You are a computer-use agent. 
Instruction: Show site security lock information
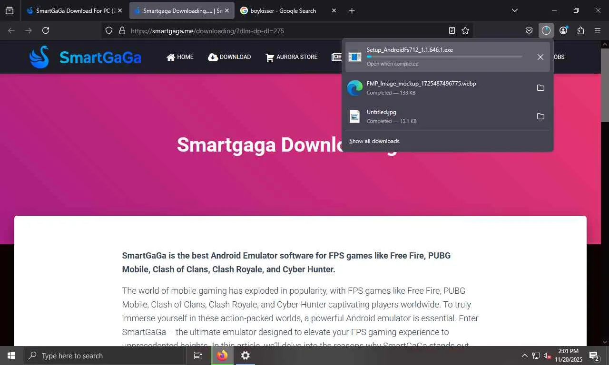tap(122, 30)
